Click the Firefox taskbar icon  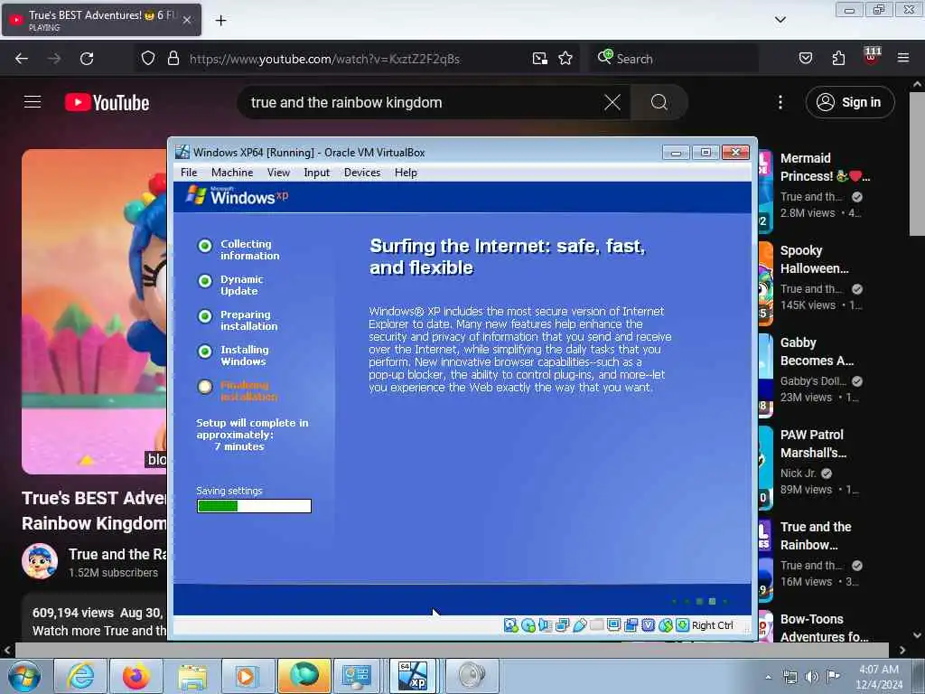(x=135, y=676)
